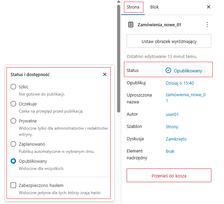Select the Opublikowany radio option

(13, 161)
